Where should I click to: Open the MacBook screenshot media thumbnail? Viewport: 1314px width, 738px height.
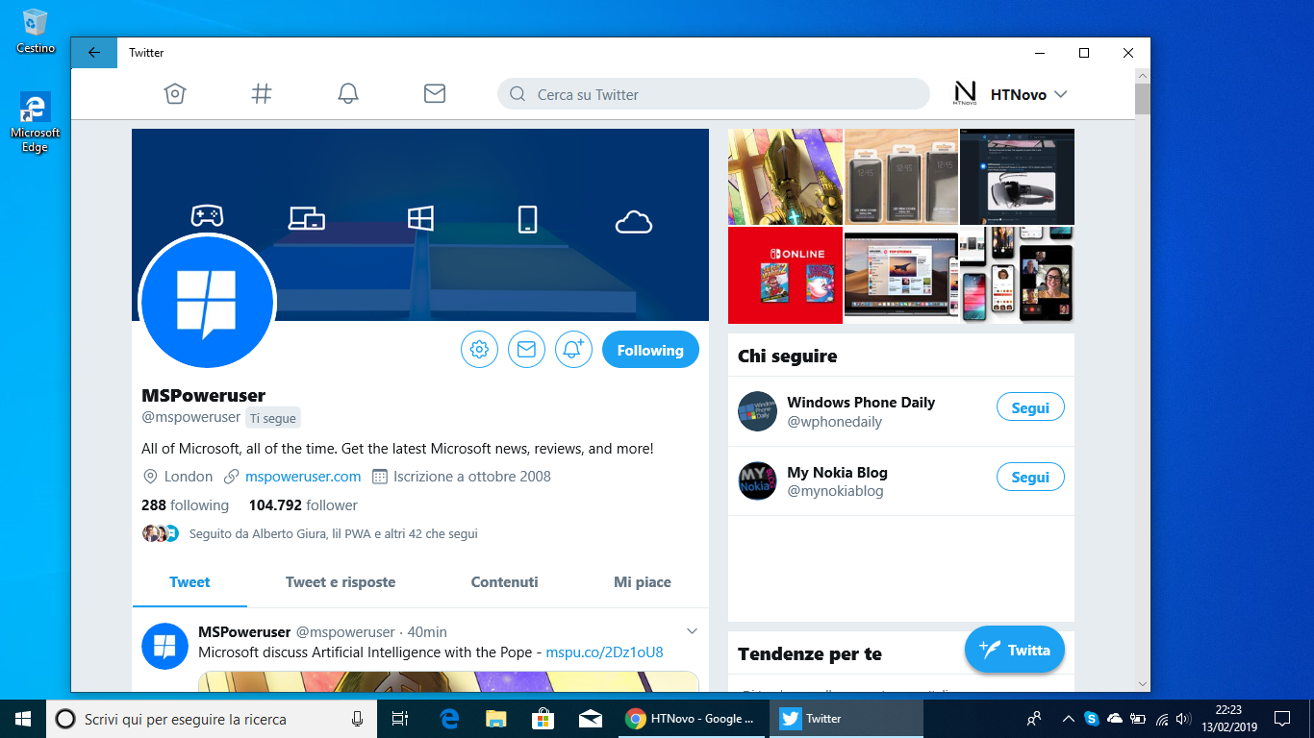pyautogui.click(x=901, y=275)
